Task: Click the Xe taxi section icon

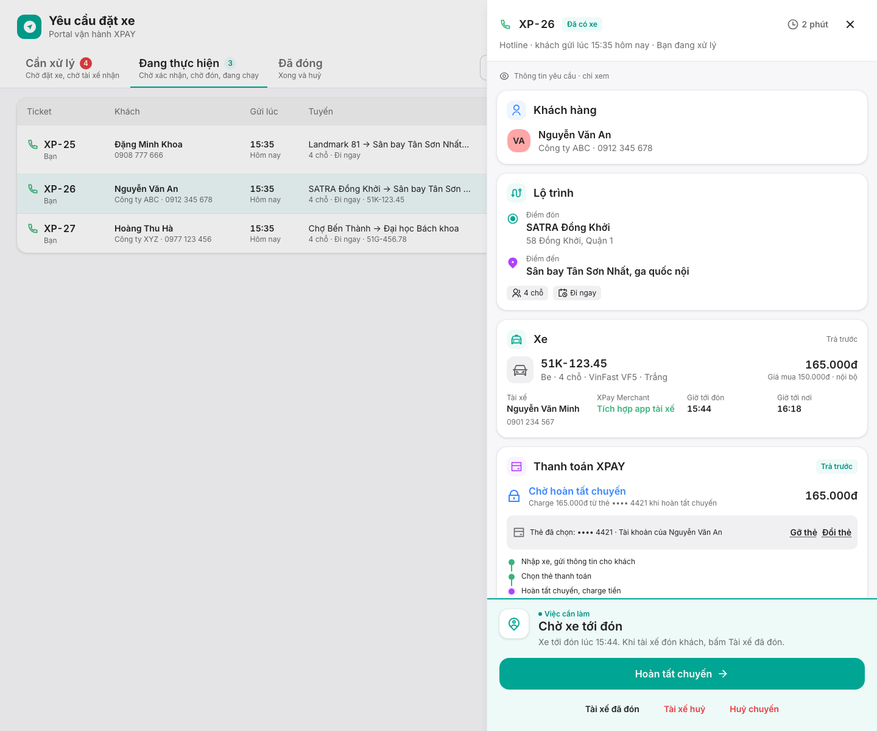Action: tap(516, 339)
